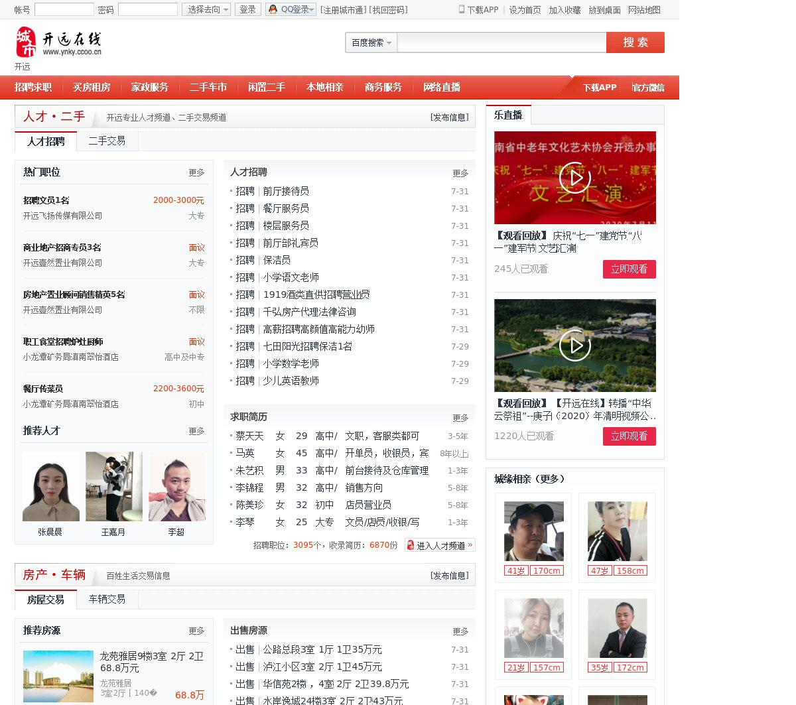Click 立即观看 for the 245人 video

(x=630, y=269)
